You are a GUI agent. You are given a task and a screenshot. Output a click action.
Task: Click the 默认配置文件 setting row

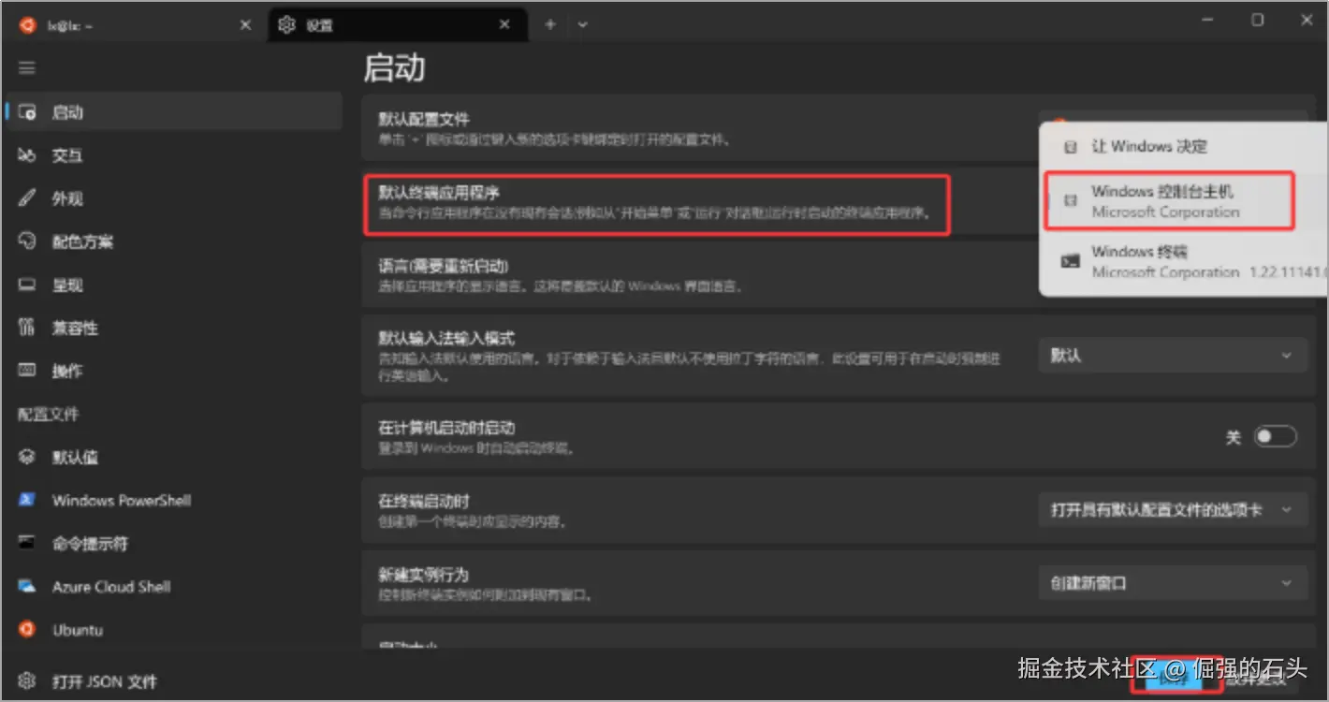click(x=700, y=129)
